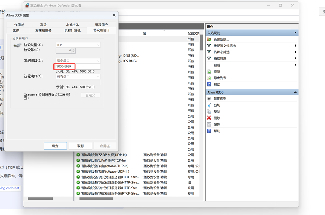Image resolution: width=325 pixels, height=215 pixels.
Task: Click the remote port text field
Action: tap(78, 82)
